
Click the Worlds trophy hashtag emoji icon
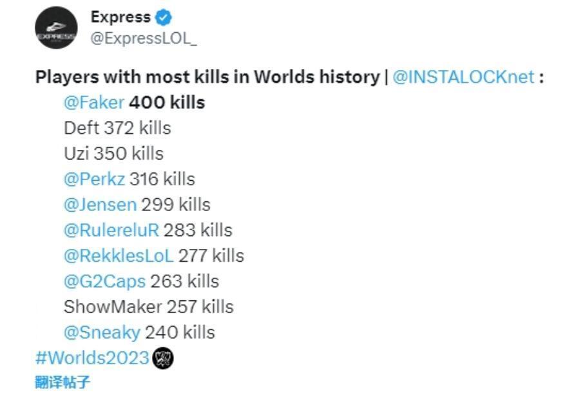click(x=162, y=358)
